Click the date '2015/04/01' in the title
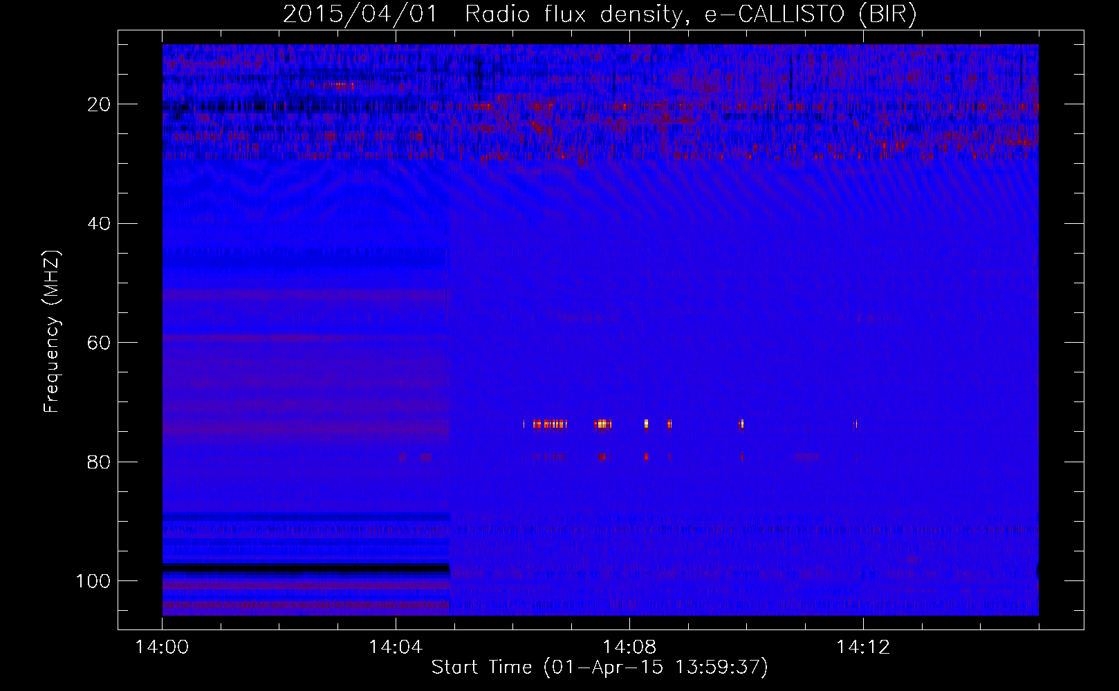The width and height of the screenshot is (1119, 691). coord(360,14)
